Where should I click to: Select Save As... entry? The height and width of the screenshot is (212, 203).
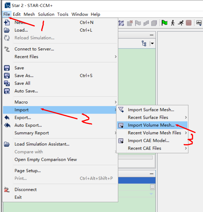click(x=60, y=76)
